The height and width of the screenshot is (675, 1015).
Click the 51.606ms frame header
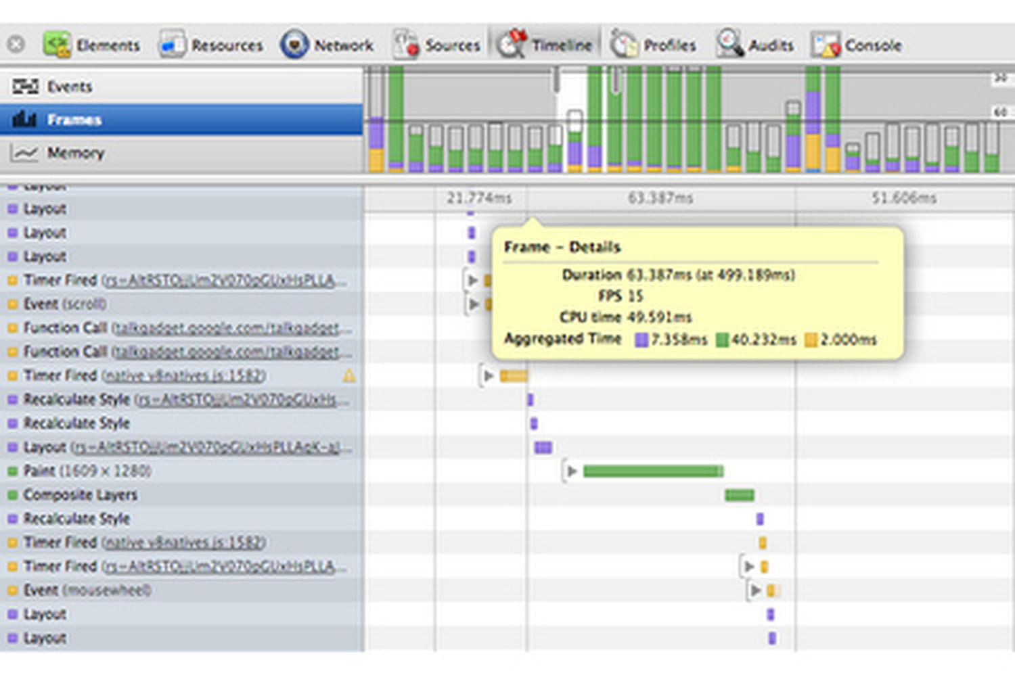[904, 198]
